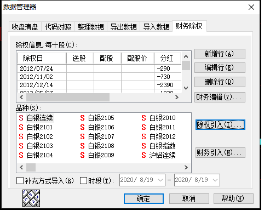The width and height of the screenshot is (270, 217).
Task: Confirm with the 确定 button
Action: click(x=143, y=198)
